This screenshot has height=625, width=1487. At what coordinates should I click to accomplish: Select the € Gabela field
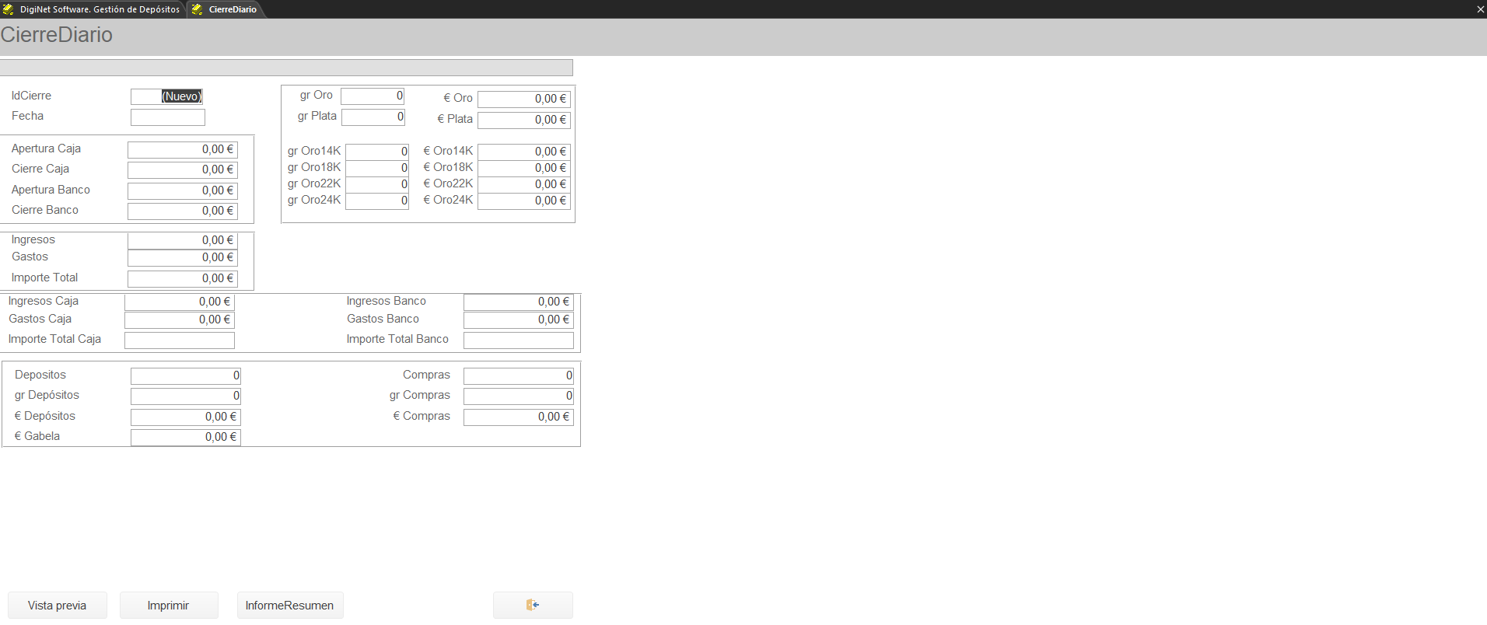pyautogui.click(x=186, y=437)
